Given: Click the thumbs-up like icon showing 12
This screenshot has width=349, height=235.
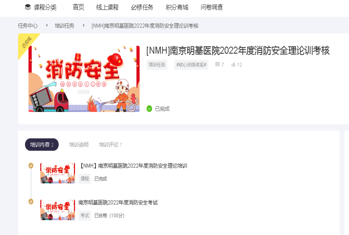Looking at the screenshot, I should [x=233, y=64].
